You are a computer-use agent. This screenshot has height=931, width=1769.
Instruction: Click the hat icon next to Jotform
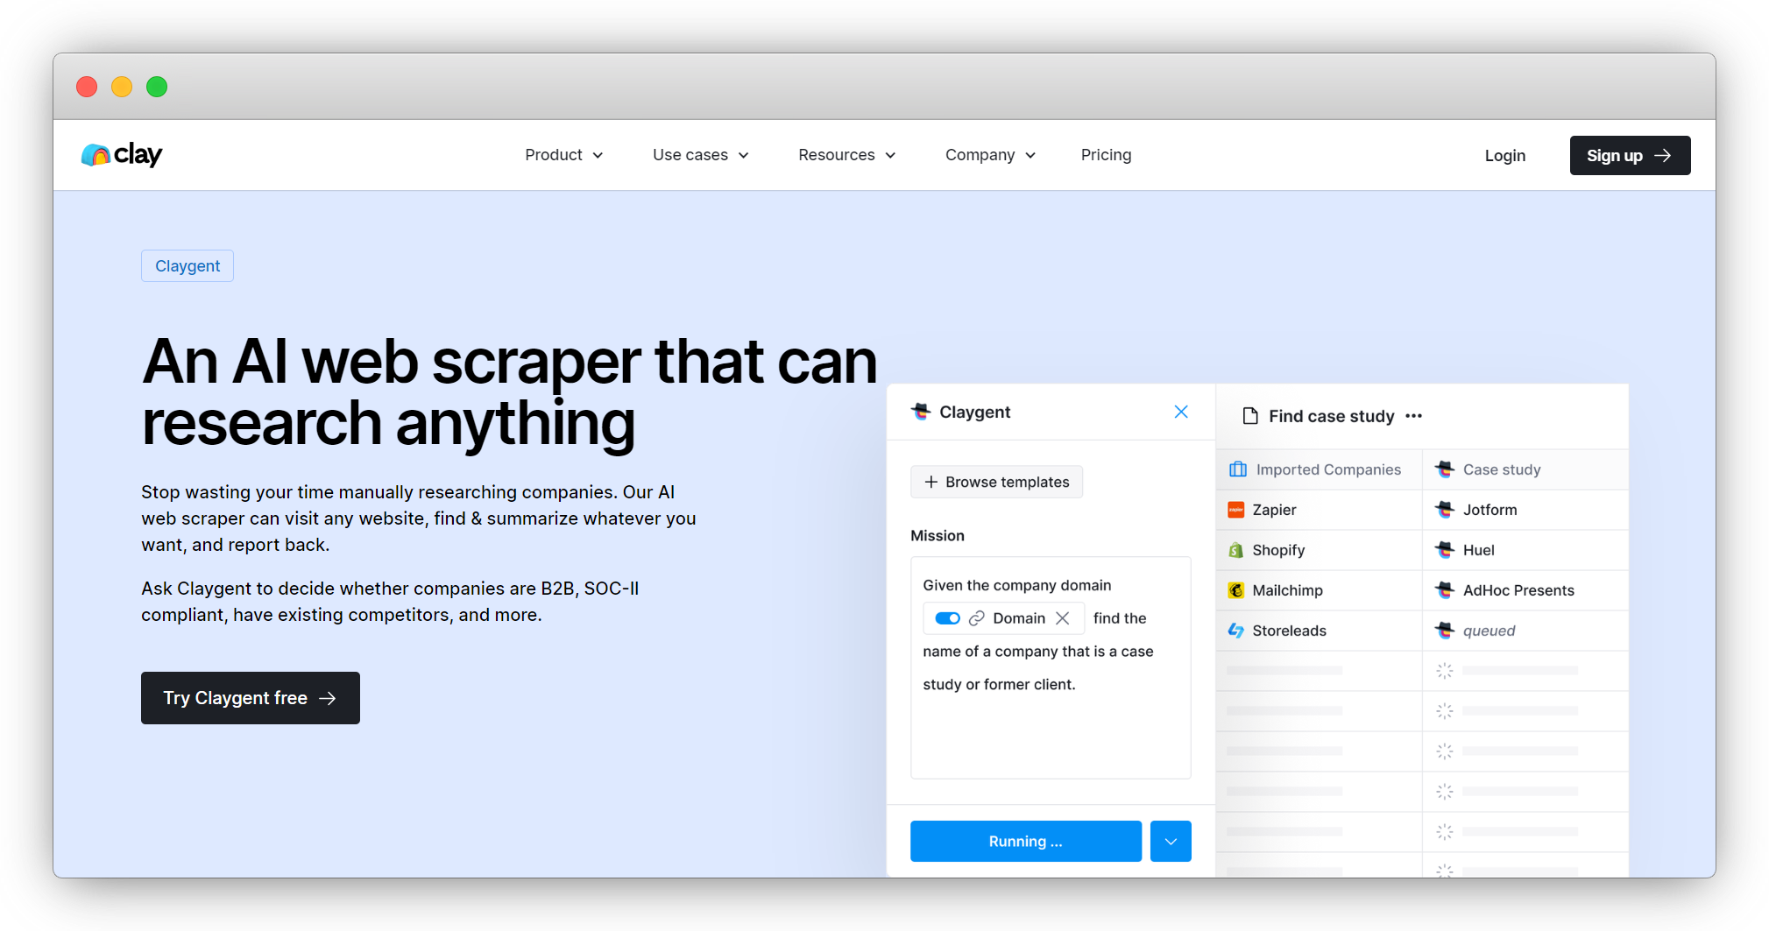(1445, 510)
